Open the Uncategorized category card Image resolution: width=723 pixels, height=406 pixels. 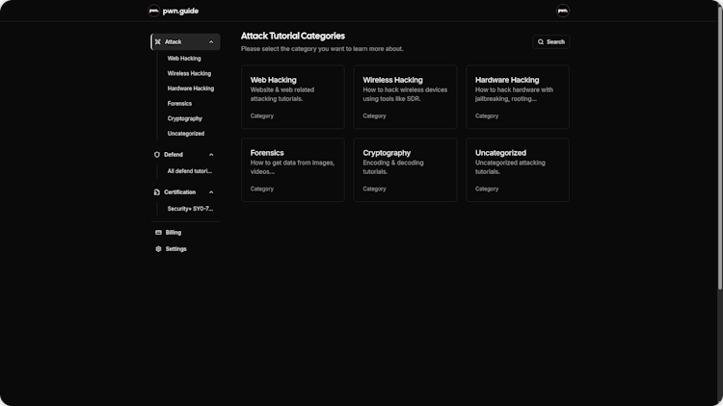coord(518,170)
